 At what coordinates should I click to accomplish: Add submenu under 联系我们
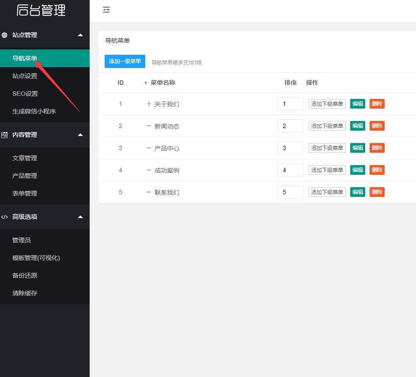[x=327, y=192]
